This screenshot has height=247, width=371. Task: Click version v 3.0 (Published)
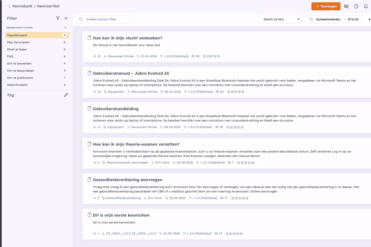[x=200, y=127]
